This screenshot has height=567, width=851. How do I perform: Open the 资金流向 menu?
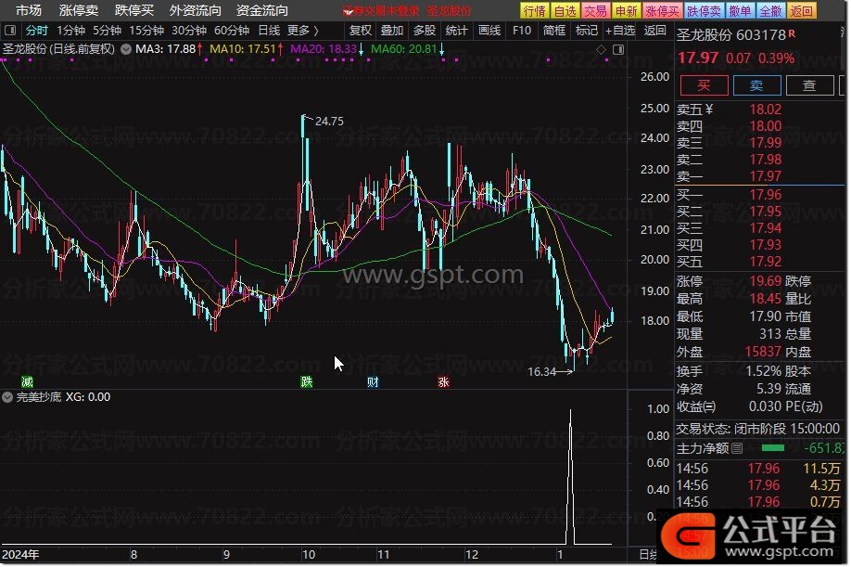click(x=262, y=10)
